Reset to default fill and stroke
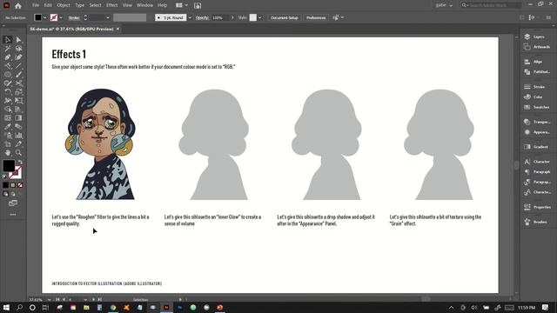The height and width of the screenshot is (313, 557). click(5, 176)
